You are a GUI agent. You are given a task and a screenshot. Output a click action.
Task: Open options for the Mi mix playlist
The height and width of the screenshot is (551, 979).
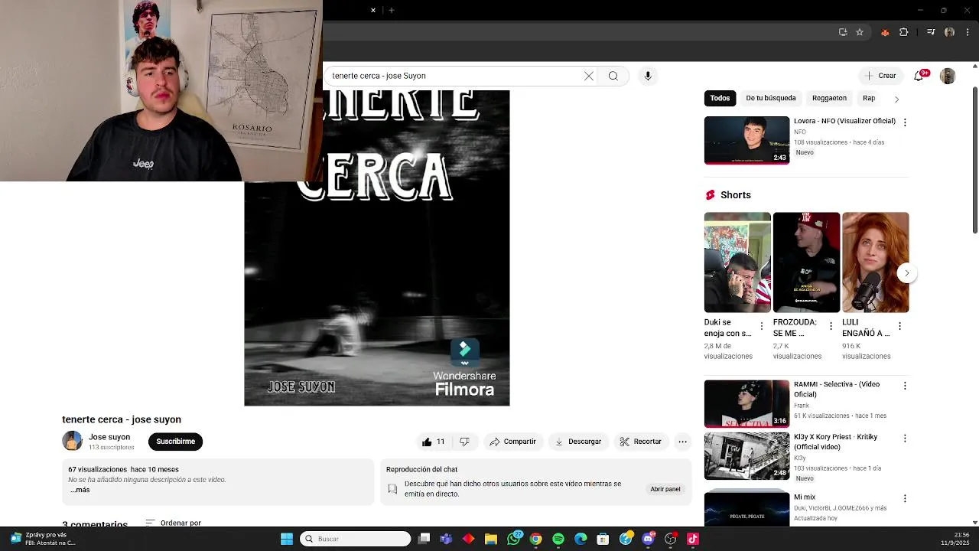(905, 498)
